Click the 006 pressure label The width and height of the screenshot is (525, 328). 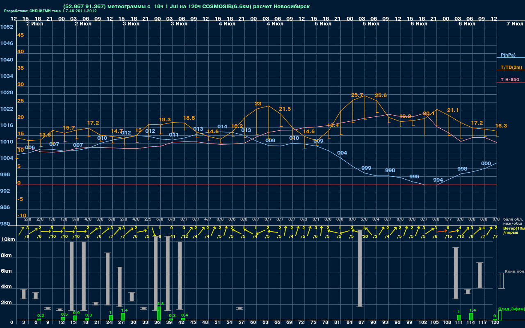[30, 148]
